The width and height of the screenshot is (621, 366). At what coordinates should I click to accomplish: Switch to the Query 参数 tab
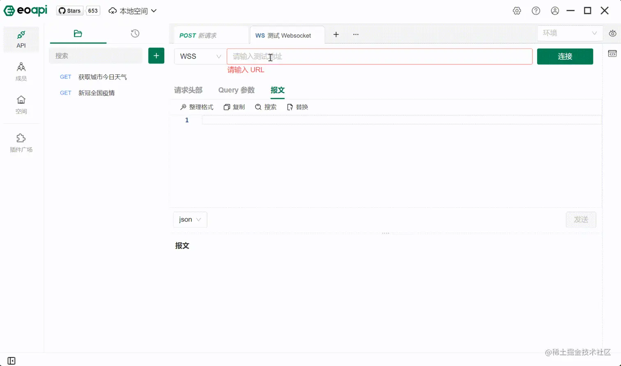tap(237, 90)
